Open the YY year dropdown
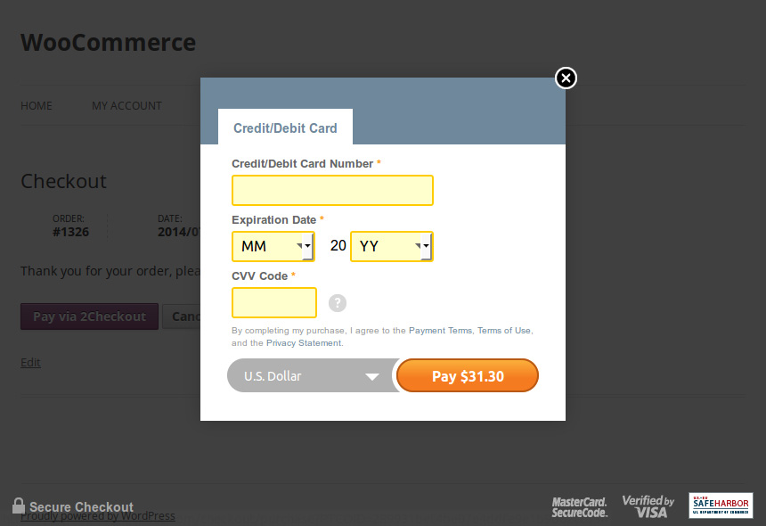766x526 pixels. pyautogui.click(x=392, y=246)
